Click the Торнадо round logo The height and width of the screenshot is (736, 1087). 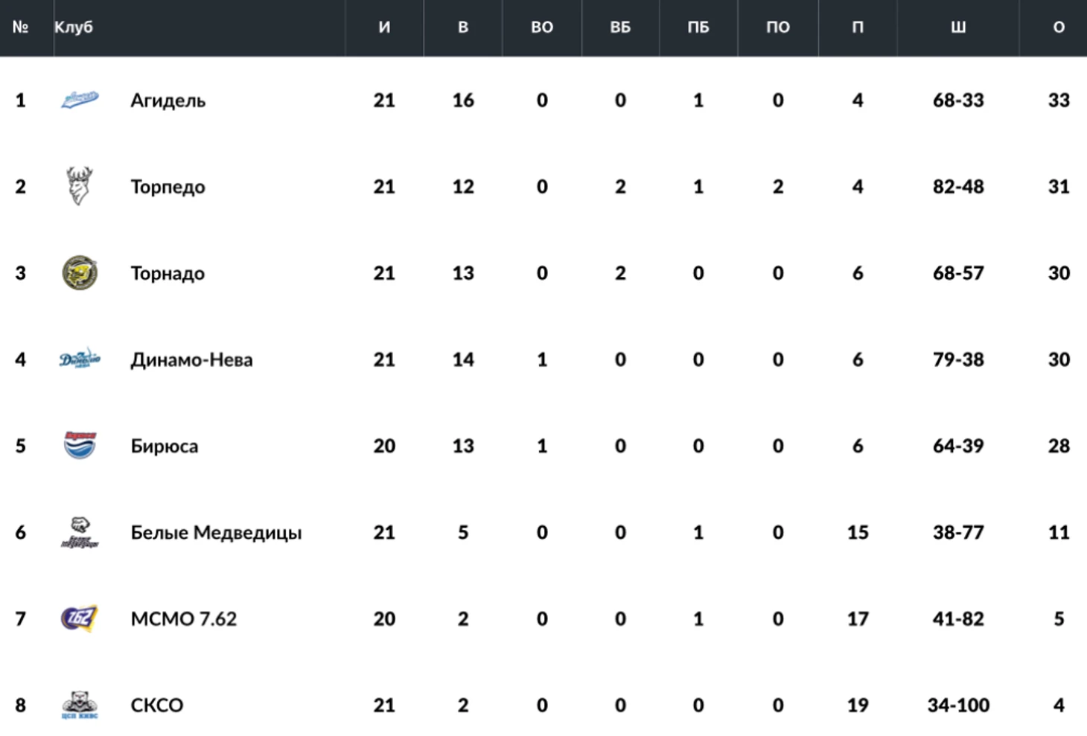80,272
